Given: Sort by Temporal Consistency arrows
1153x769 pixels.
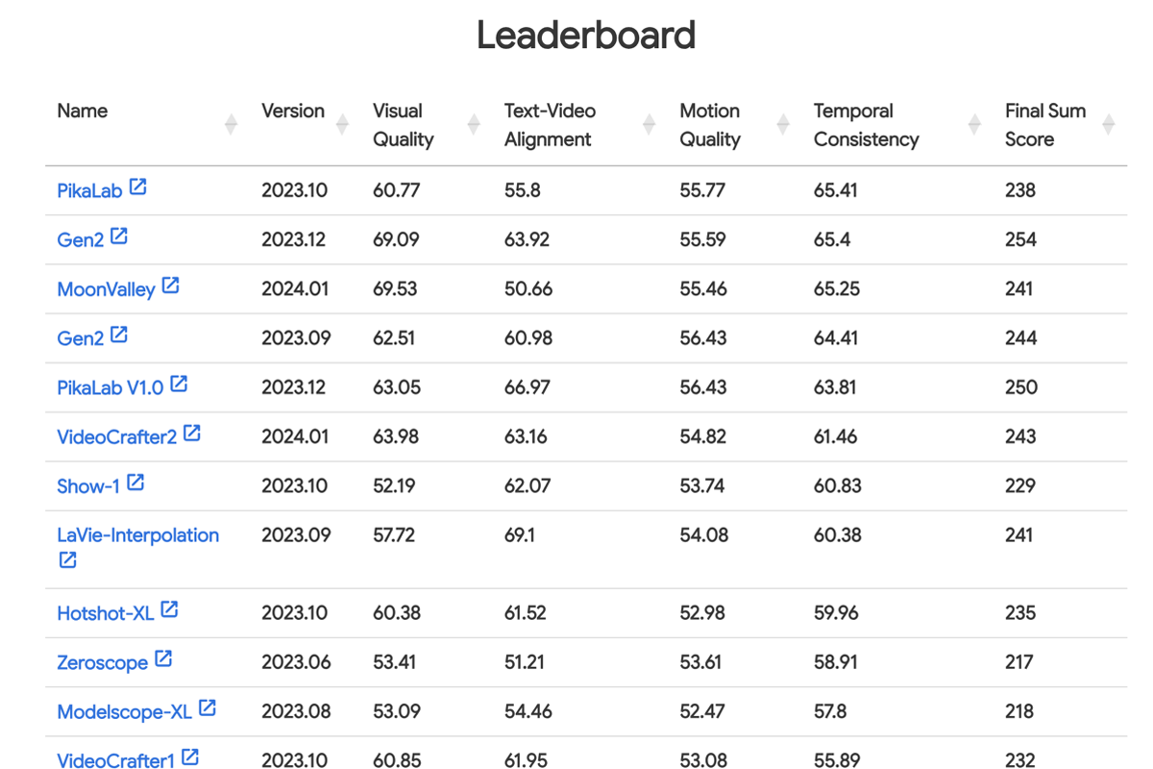Looking at the screenshot, I should 974,124.
